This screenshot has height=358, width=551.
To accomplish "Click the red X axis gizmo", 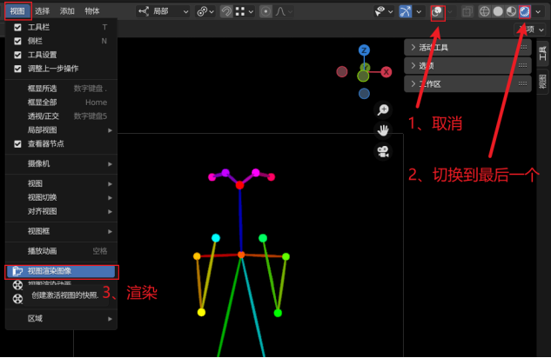I will [386, 72].
